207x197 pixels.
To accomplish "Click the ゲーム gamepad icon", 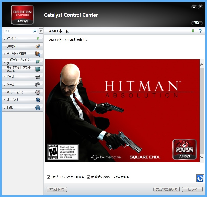I will (38, 85).
